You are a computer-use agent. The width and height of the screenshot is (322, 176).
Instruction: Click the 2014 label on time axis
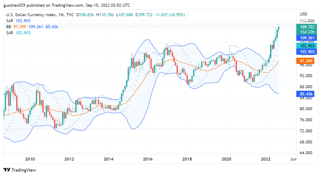tap(109, 159)
